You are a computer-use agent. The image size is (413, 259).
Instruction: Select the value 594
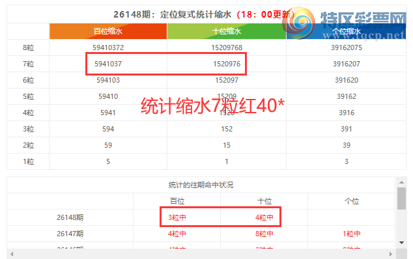(108, 129)
